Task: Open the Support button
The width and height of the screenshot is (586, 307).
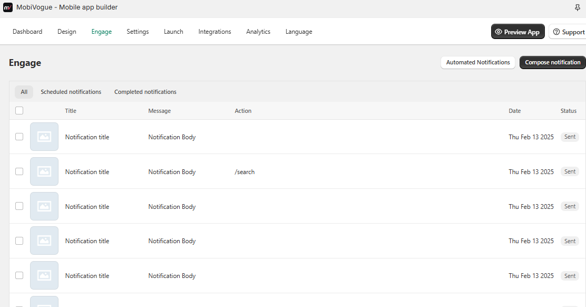Action: pyautogui.click(x=569, y=32)
